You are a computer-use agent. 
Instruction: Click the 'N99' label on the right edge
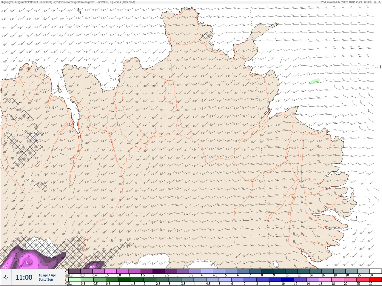381,67
